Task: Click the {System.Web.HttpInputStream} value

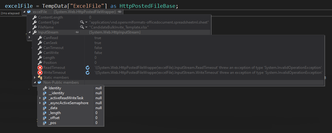Action: tap(115, 32)
